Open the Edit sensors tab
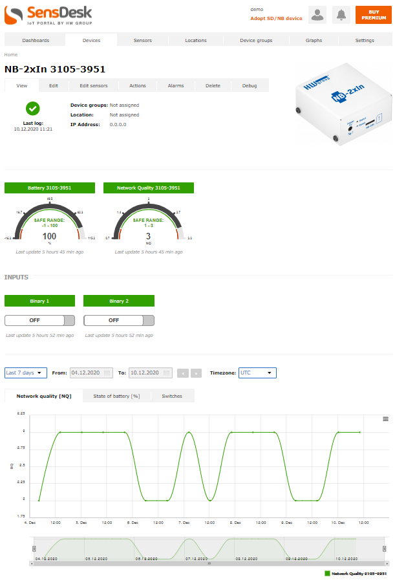 94,85
